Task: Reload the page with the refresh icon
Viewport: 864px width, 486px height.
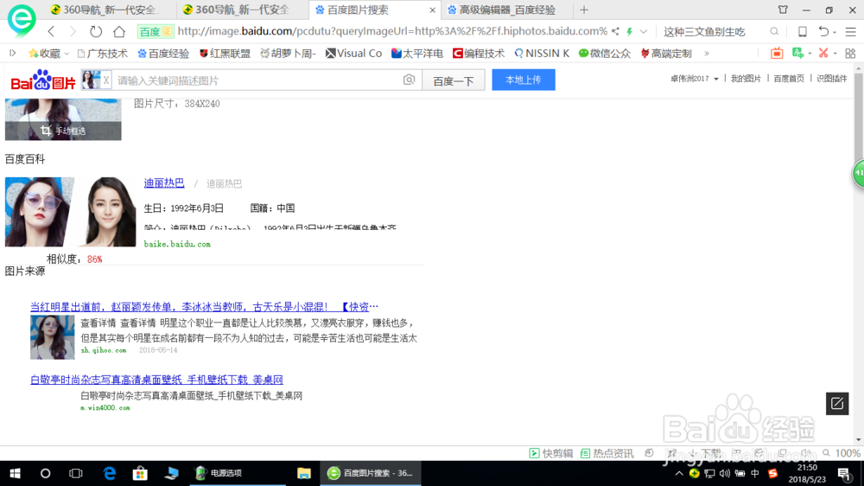Action: (x=96, y=31)
